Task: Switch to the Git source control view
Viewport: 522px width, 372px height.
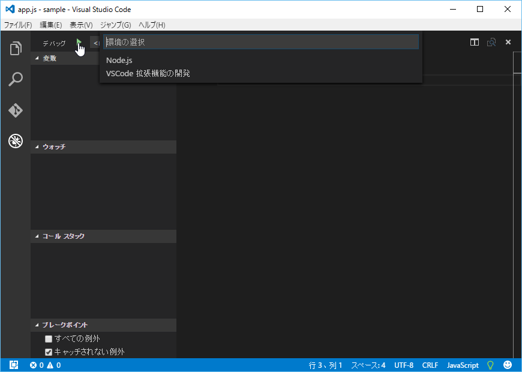Action: coord(16,110)
